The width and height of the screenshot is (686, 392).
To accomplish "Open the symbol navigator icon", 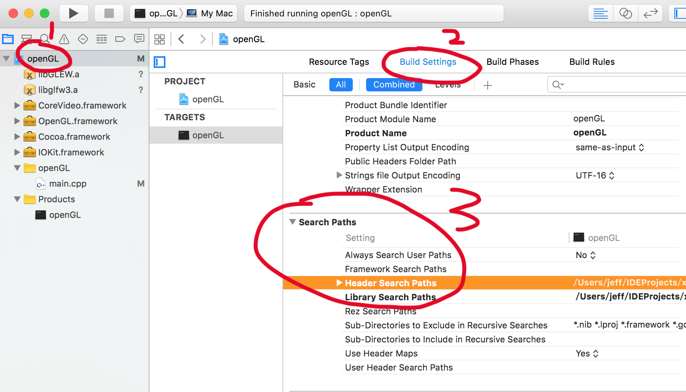I will 27,39.
